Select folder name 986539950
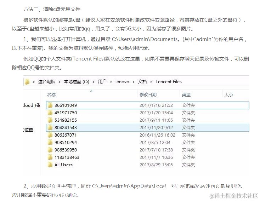The width and height of the screenshot is (260, 201). [x=66, y=150]
